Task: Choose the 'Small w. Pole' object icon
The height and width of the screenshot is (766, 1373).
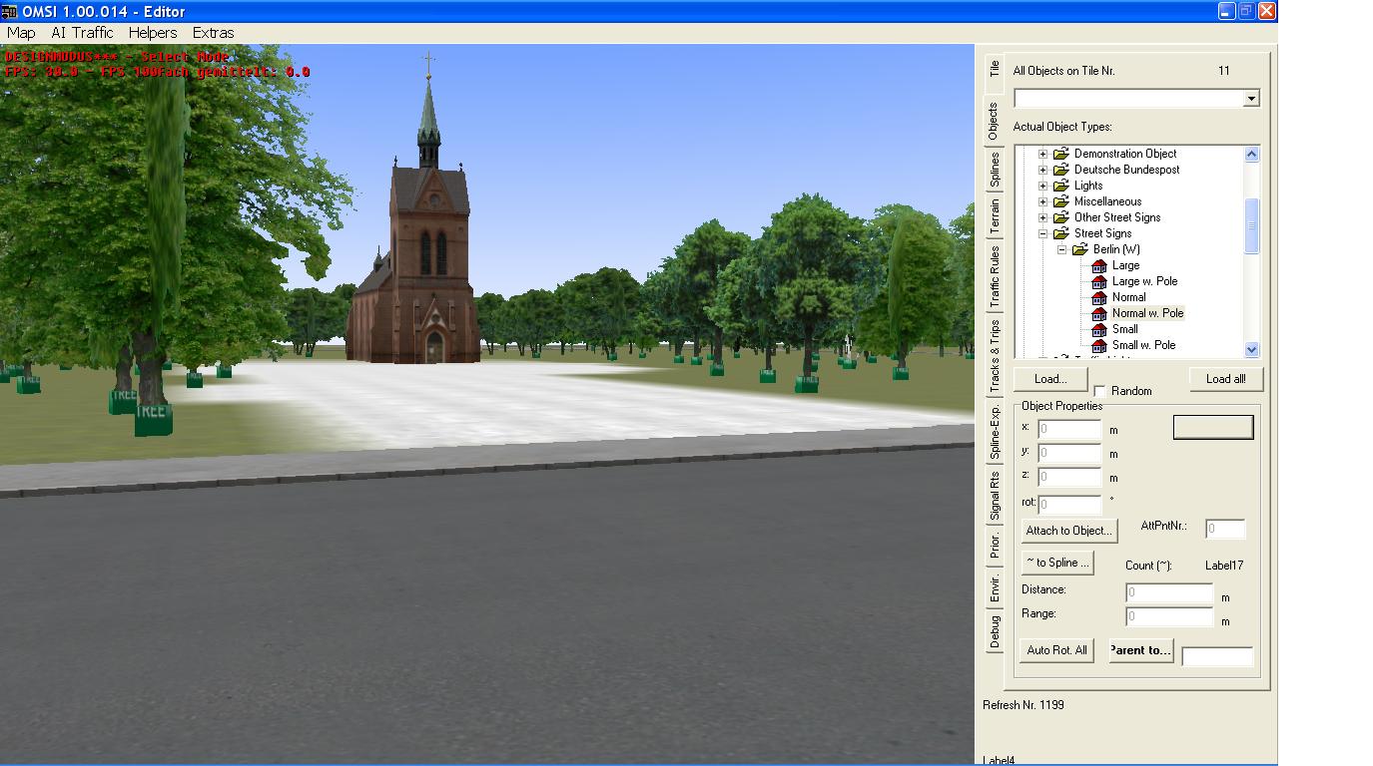Action: pyautogui.click(x=1099, y=346)
